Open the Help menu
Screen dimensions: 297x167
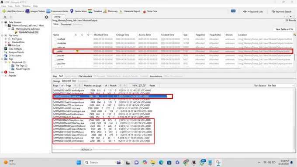click(x=35, y=6)
